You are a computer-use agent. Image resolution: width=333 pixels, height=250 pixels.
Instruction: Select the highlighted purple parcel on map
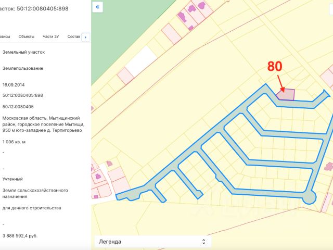(x=287, y=95)
